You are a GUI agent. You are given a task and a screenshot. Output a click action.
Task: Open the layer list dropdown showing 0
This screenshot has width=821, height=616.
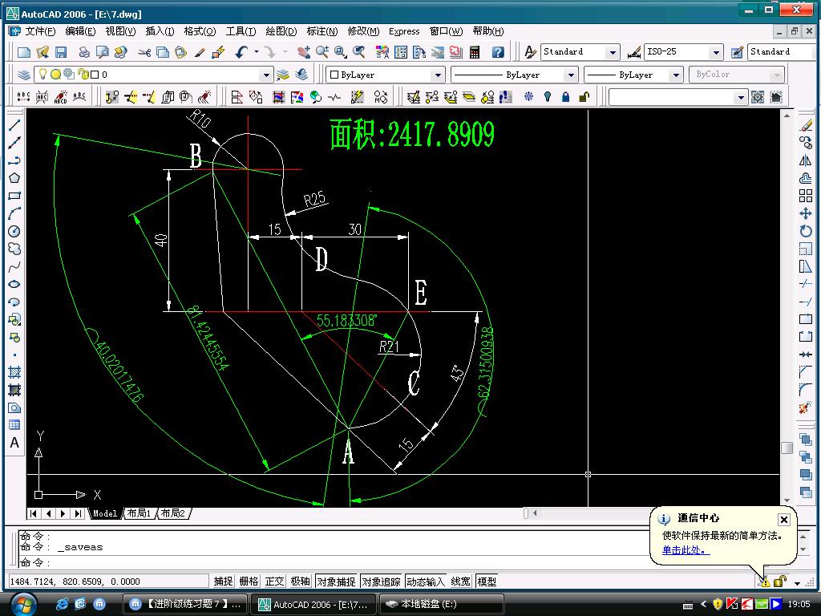click(266, 75)
